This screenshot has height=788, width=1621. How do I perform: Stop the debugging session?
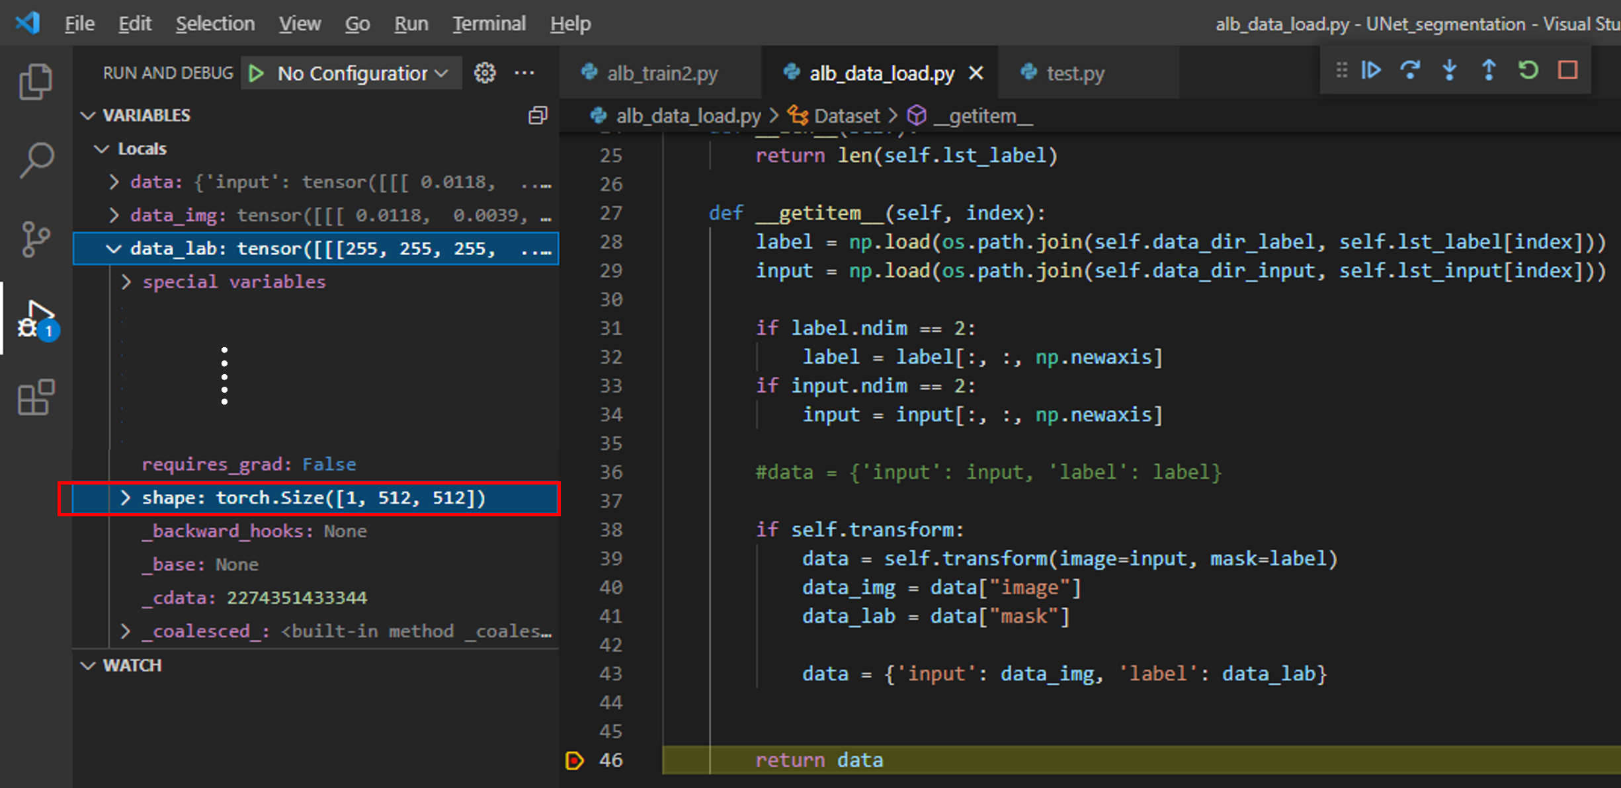1567,70
